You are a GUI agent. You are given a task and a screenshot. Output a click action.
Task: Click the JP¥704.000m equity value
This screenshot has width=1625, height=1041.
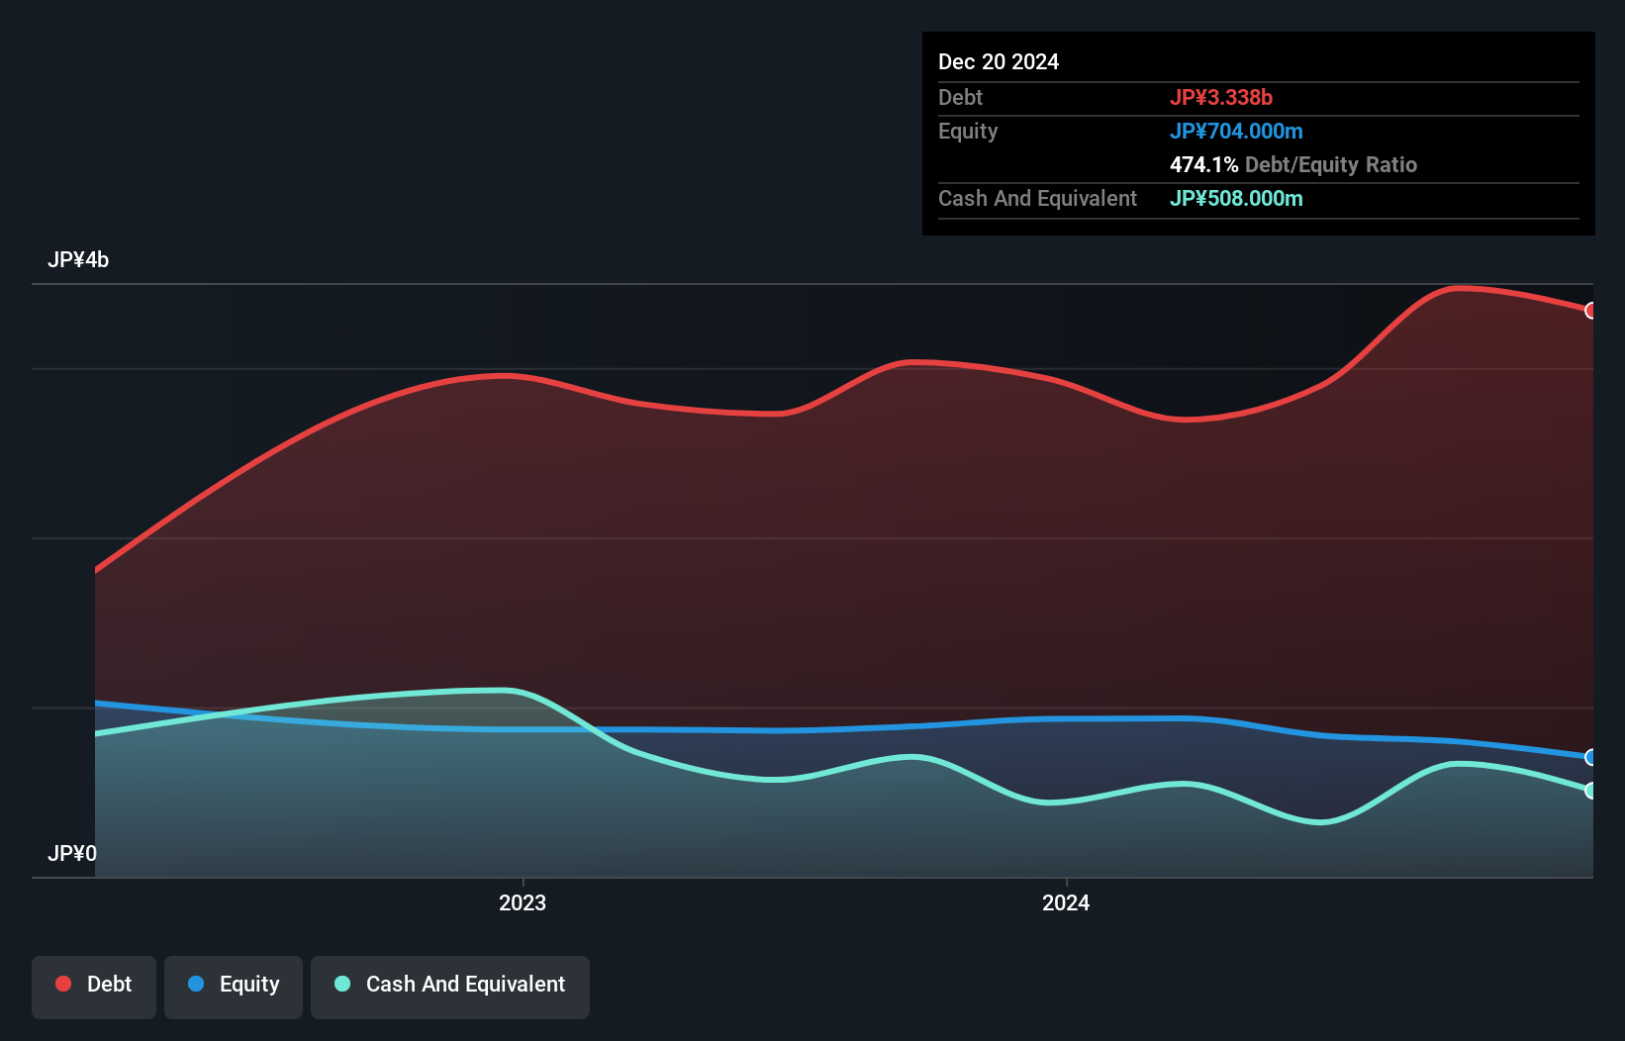pos(1236,131)
